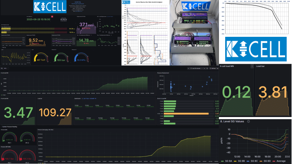Click the info icon beside 8. Level SG Values
This screenshot has height=164, width=292.
click(249, 121)
